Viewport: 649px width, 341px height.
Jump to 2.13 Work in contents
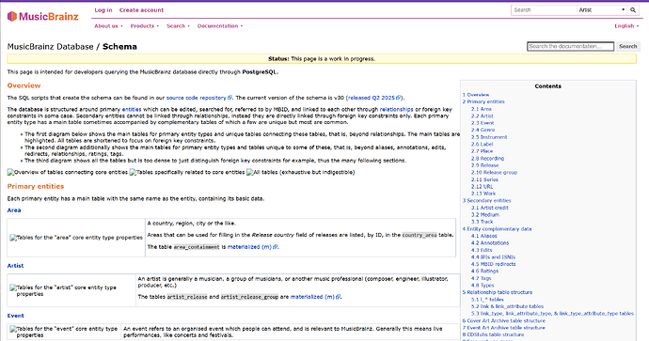[483, 194]
